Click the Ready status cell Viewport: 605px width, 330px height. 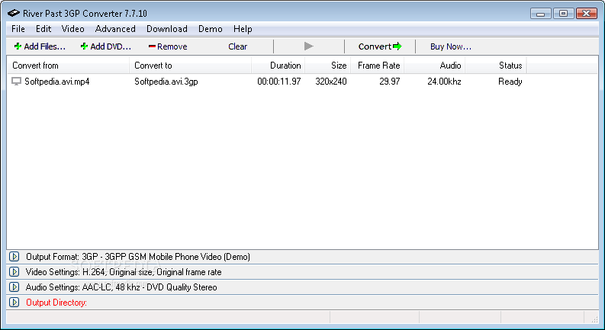click(510, 82)
